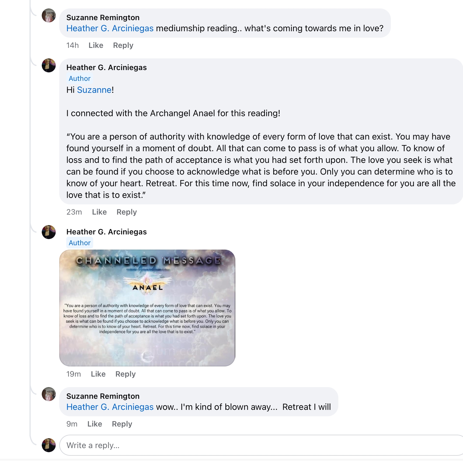Like the channeled message image comment
The height and width of the screenshot is (463, 463).
[98, 374]
